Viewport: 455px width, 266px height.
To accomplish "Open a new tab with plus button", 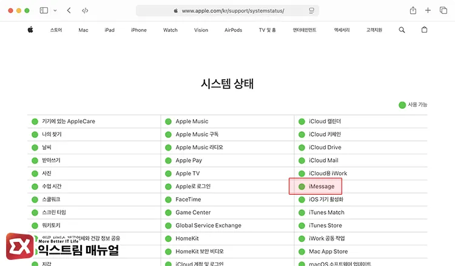I will click(428, 10).
